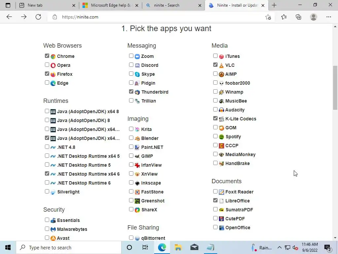
Task: Open the Windows Start menu
Action: pyautogui.click(x=8, y=247)
